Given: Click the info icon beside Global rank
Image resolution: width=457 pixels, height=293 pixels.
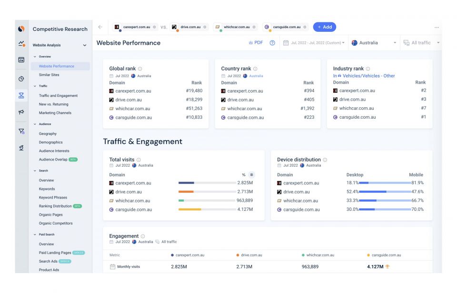Looking at the screenshot, I should [x=140, y=69].
